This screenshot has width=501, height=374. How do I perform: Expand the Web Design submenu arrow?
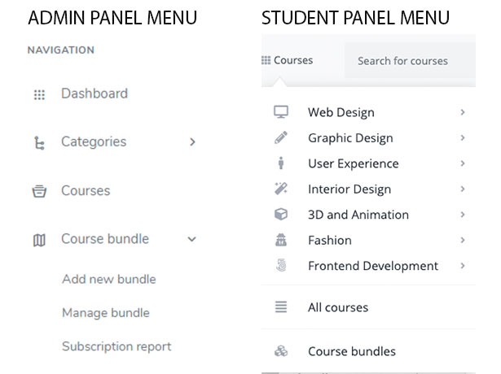click(x=462, y=112)
